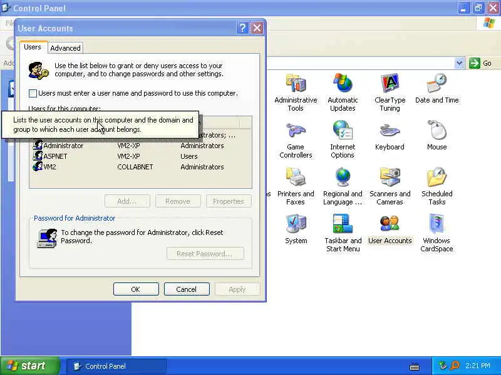Click the Reset Password button

point(205,254)
